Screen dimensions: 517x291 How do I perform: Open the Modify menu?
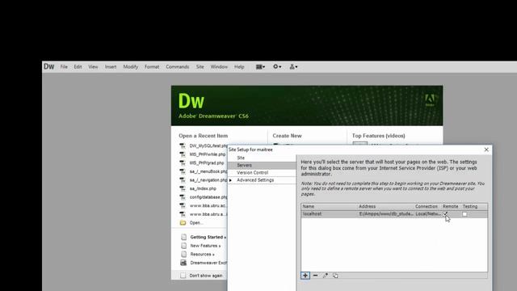131,66
